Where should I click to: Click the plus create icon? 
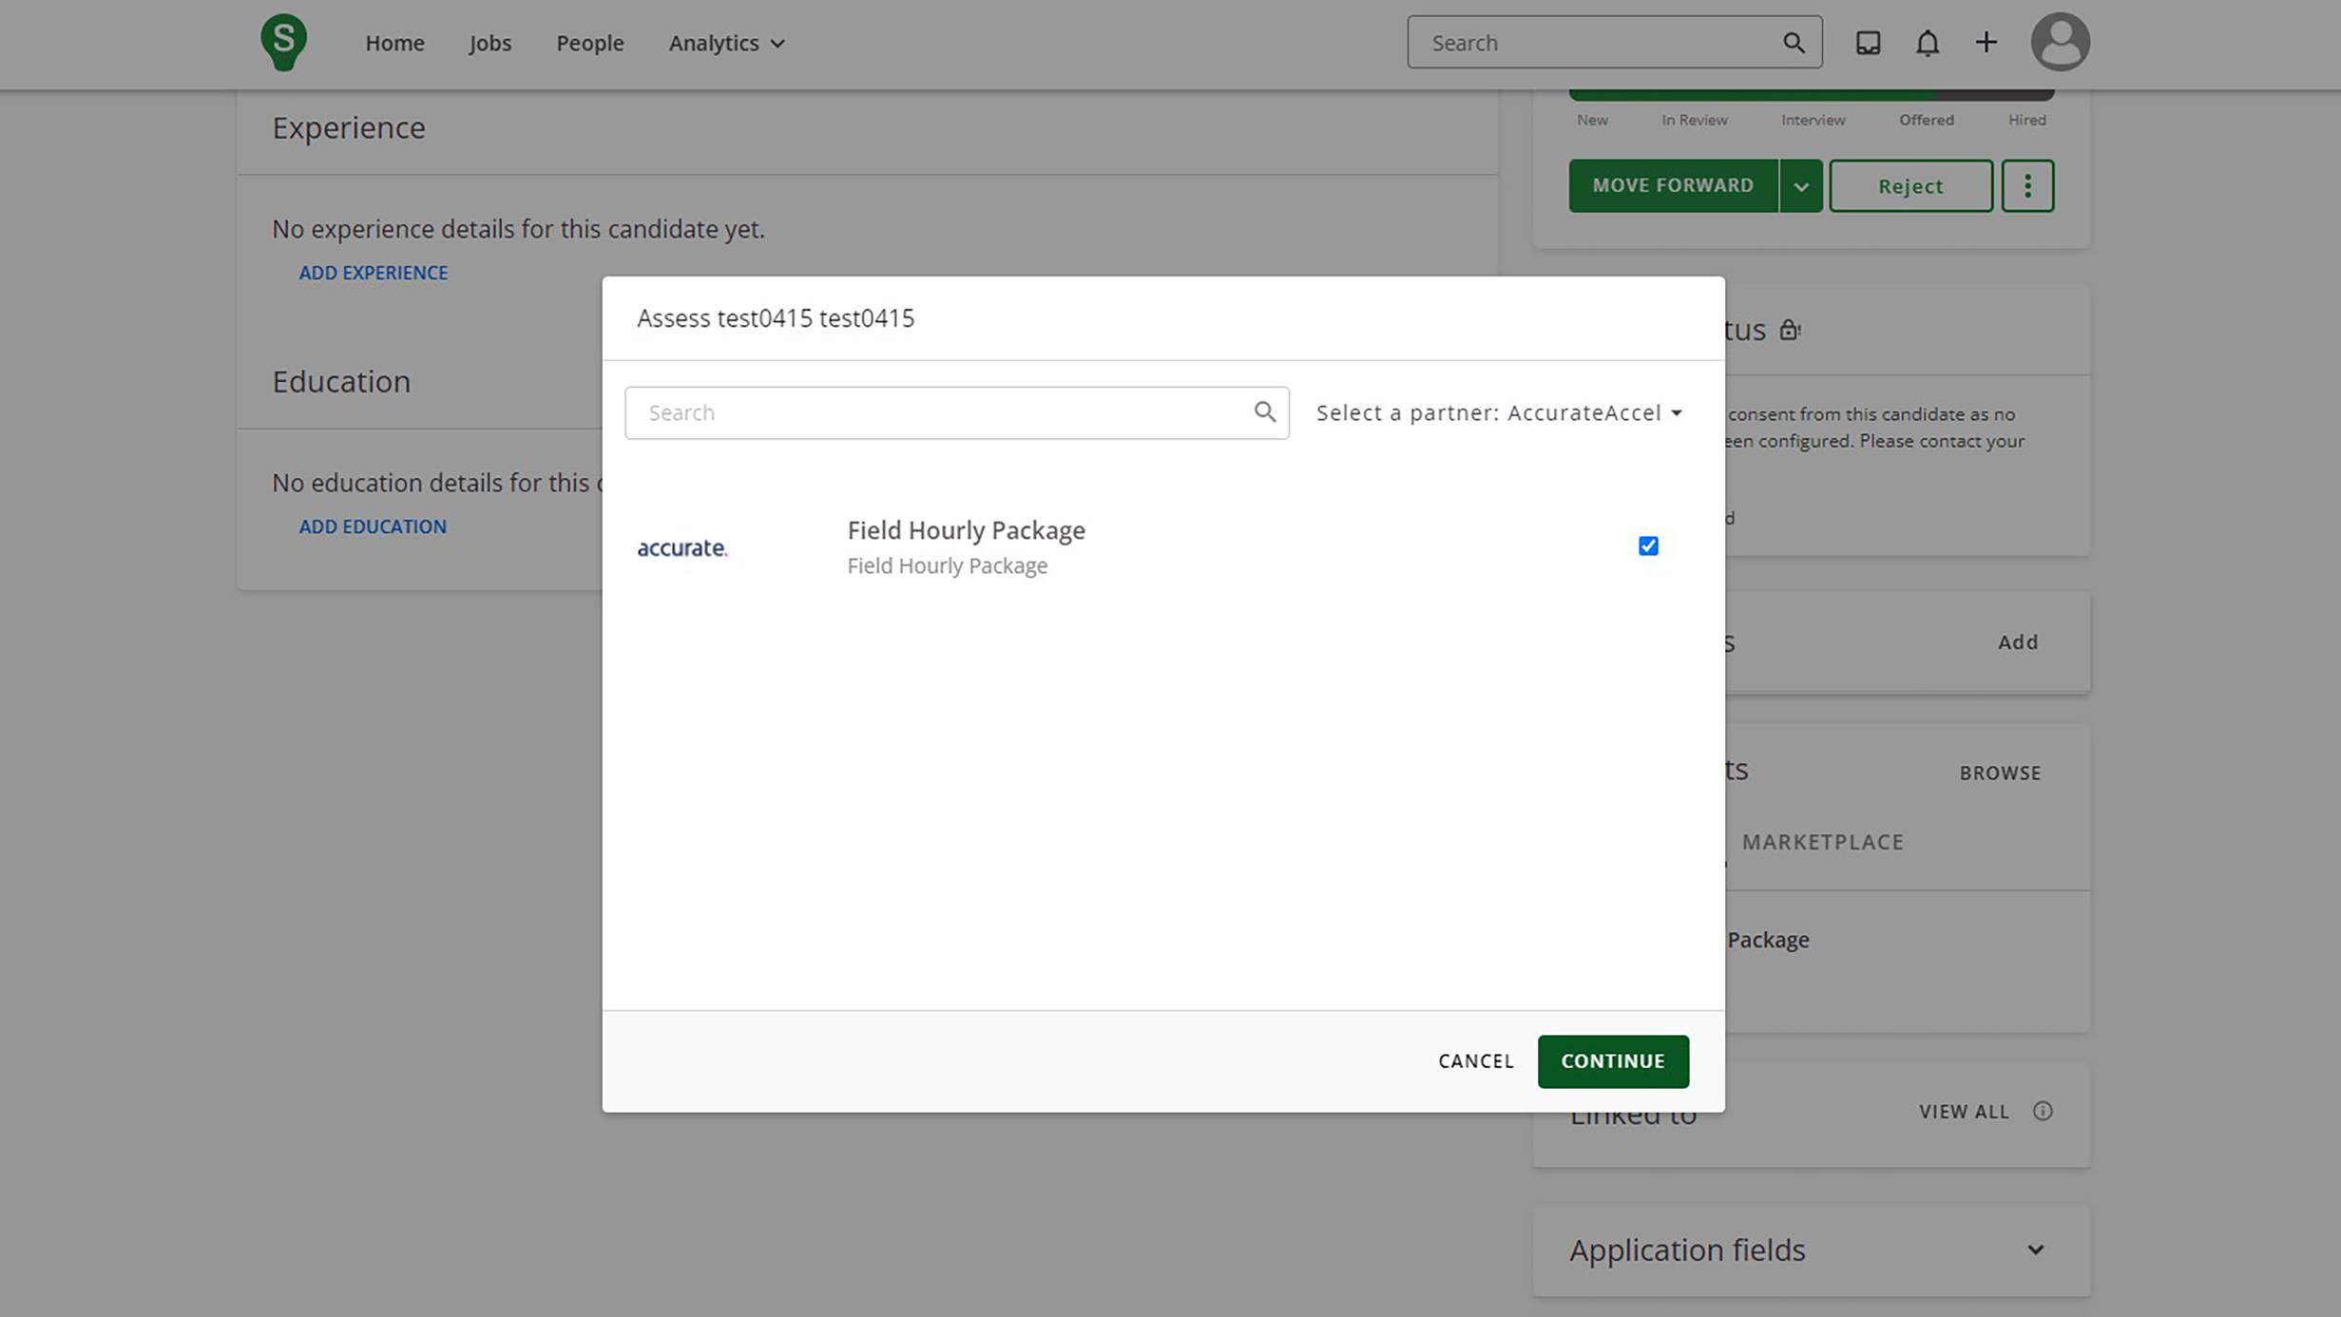click(1986, 43)
